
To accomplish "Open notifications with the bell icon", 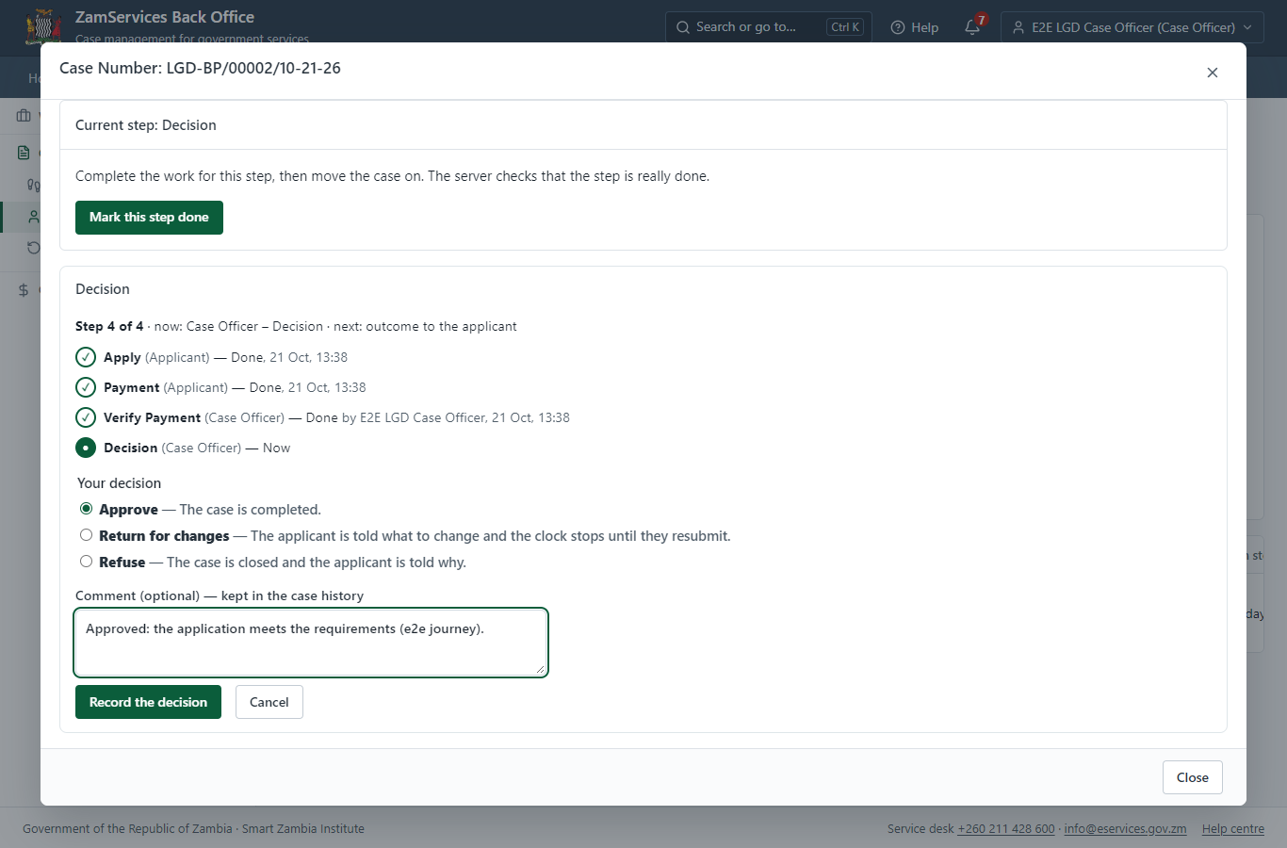I will tap(972, 27).
